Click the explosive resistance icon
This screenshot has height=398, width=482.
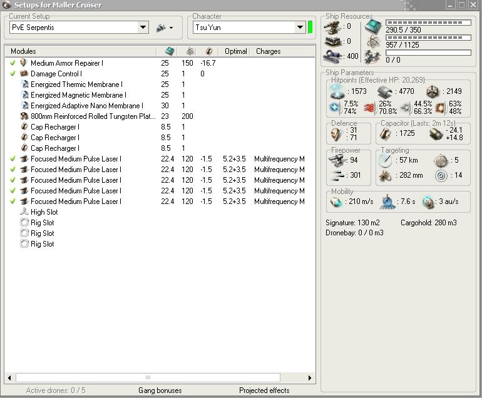440,108
